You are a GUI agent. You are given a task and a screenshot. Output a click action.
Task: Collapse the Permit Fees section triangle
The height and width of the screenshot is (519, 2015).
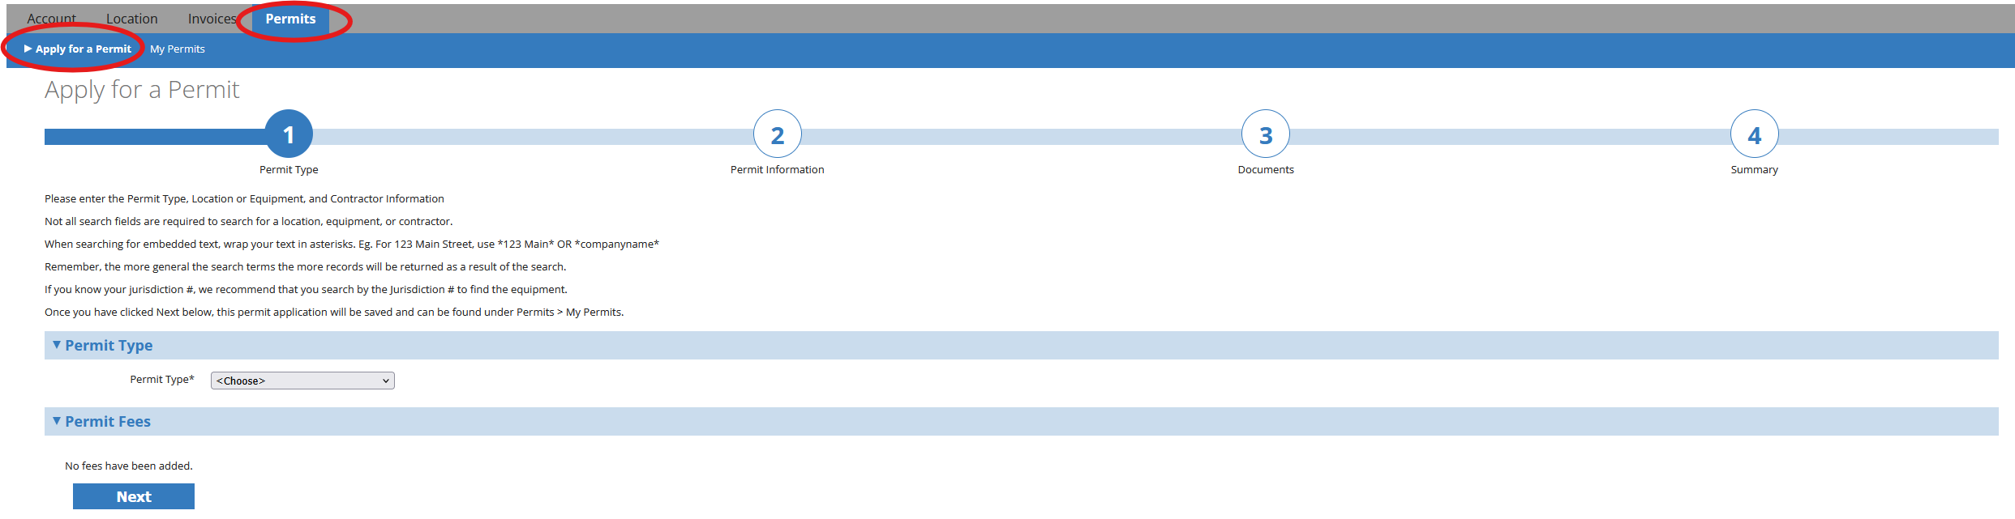(57, 421)
